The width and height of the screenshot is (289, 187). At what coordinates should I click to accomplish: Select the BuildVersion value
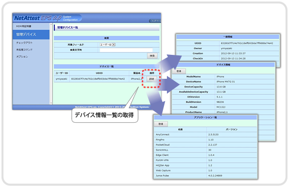(x=220, y=102)
